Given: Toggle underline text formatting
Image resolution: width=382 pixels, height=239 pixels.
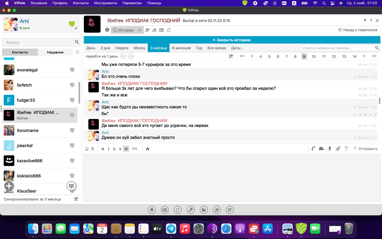Looking at the screenshot, I should pos(114,149).
